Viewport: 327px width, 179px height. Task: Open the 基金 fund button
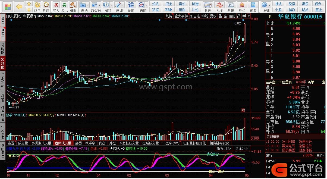click(x=318, y=10)
